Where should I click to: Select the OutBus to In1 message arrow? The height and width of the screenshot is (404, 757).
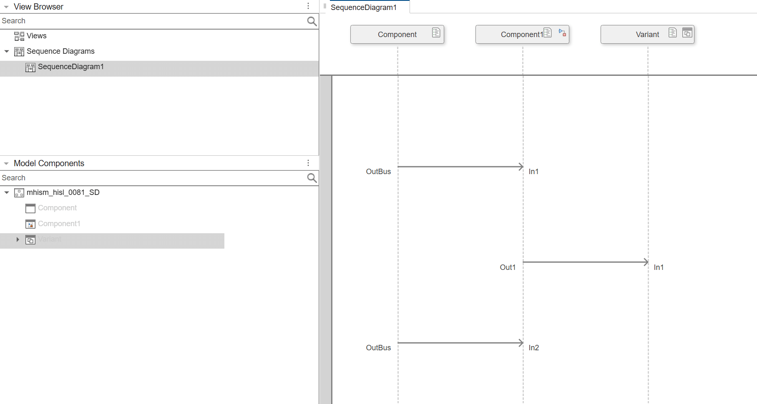click(x=460, y=167)
